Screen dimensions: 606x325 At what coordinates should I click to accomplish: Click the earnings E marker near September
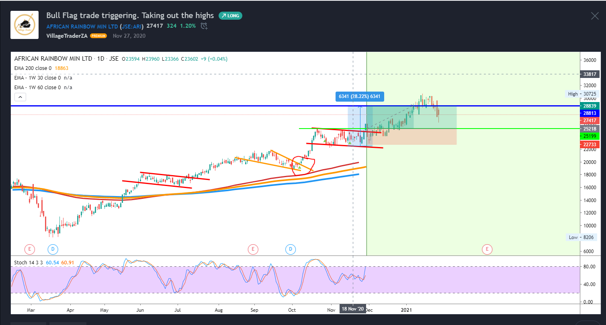[x=253, y=249]
